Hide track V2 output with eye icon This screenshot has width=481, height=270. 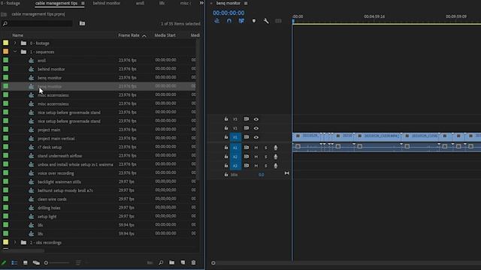tap(256, 128)
